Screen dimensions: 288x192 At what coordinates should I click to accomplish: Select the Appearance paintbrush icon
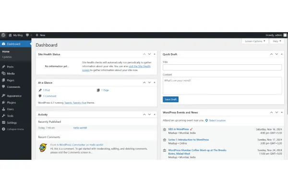click(4, 96)
